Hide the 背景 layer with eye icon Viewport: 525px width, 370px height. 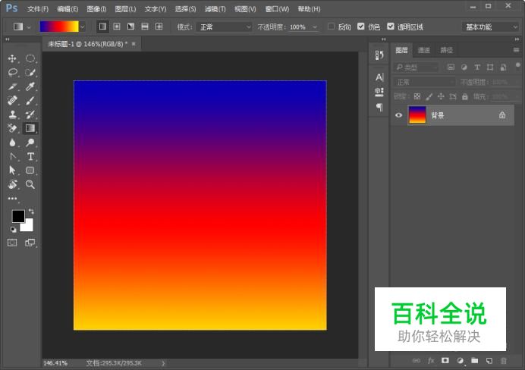[398, 115]
